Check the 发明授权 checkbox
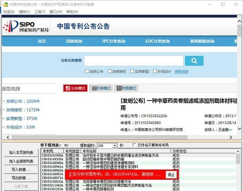 (x=110, y=71)
